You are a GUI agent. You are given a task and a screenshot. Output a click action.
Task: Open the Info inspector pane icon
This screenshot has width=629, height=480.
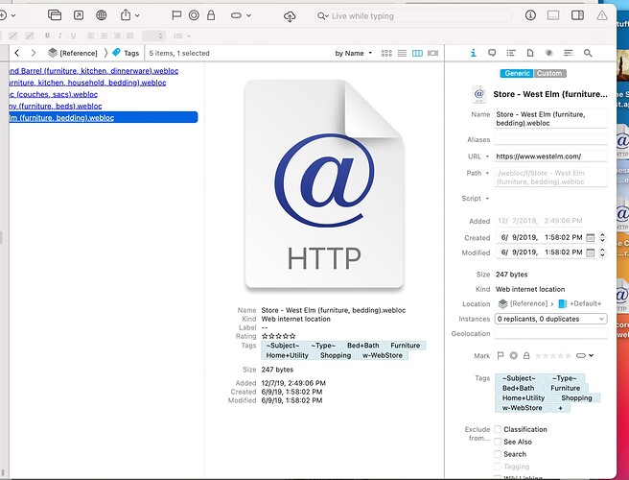474,53
